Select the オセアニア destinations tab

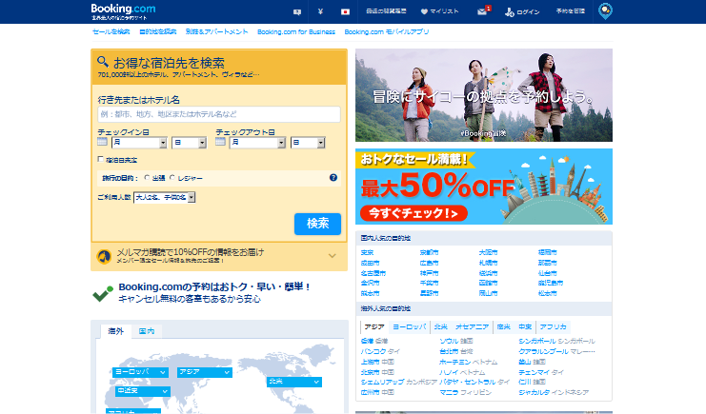472,326
